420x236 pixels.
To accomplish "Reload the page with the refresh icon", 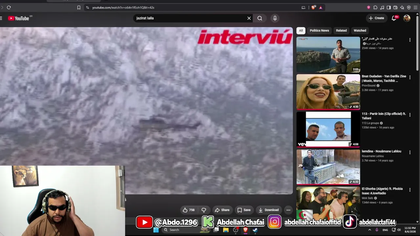I will pyautogui.click(x=9, y=8).
